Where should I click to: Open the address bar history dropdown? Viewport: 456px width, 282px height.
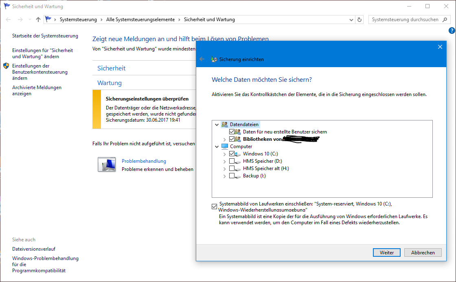(x=351, y=20)
